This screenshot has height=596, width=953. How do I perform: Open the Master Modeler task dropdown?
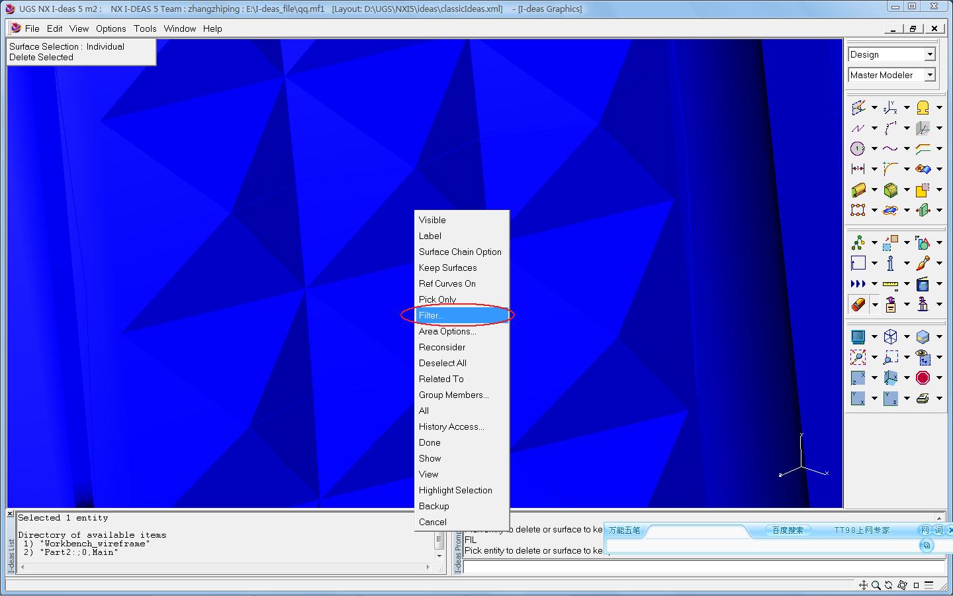click(x=930, y=75)
